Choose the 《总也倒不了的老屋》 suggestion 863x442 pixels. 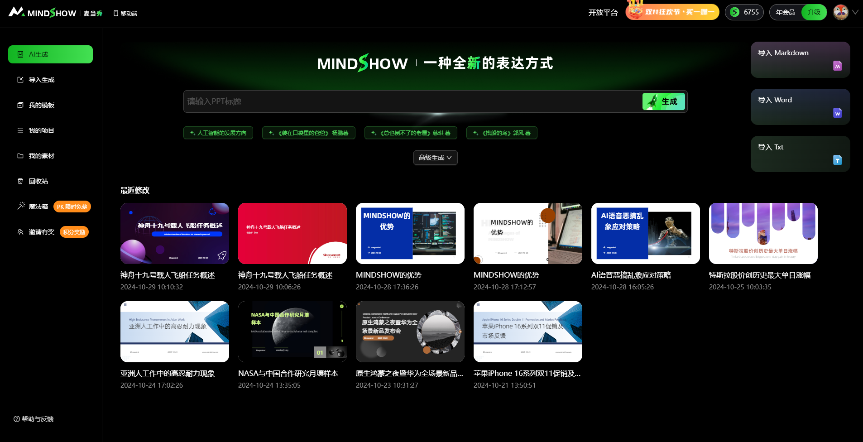click(x=411, y=133)
